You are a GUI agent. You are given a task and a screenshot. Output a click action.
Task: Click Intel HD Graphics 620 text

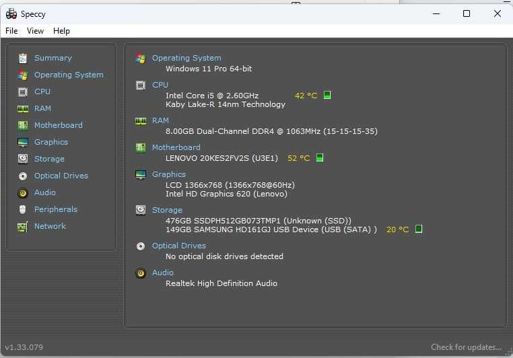(226, 194)
